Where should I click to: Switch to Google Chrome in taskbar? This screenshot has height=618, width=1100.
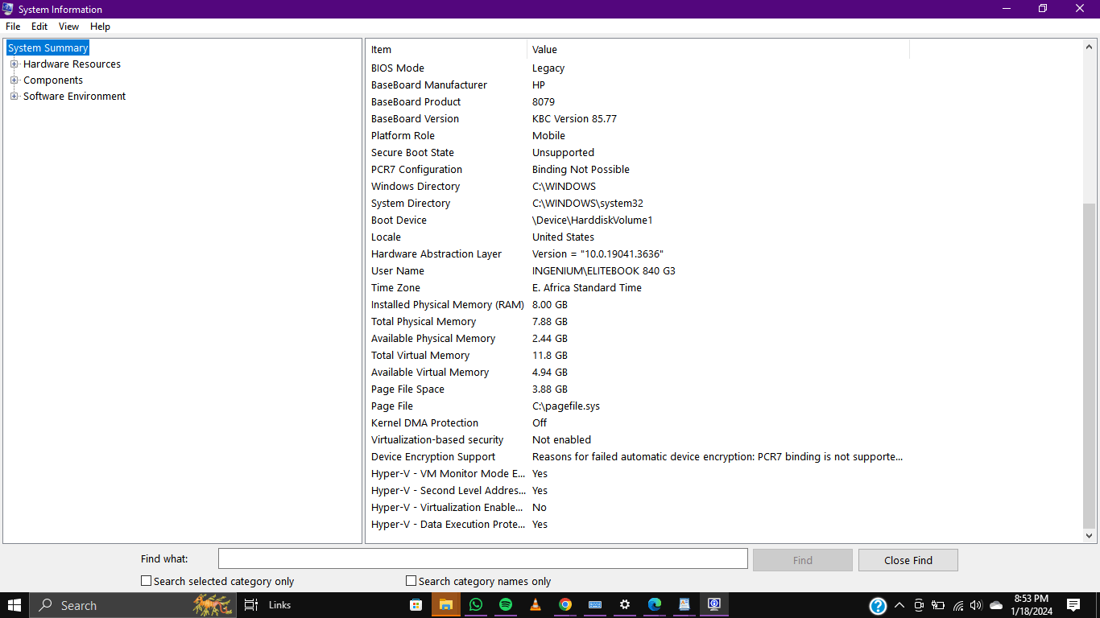pos(565,605)
